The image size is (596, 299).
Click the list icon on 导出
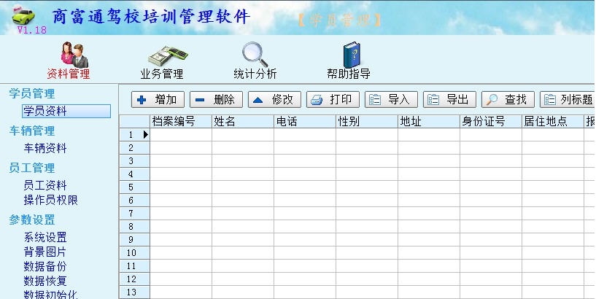433,99
